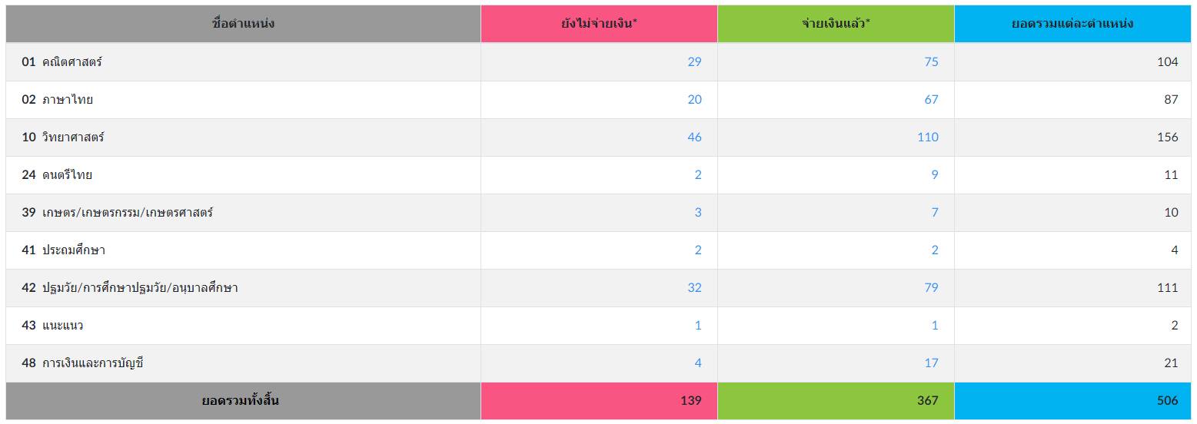
Task: Click unpaid count 20 for ภาษาไทย
Action: click(x=694, y=99)
